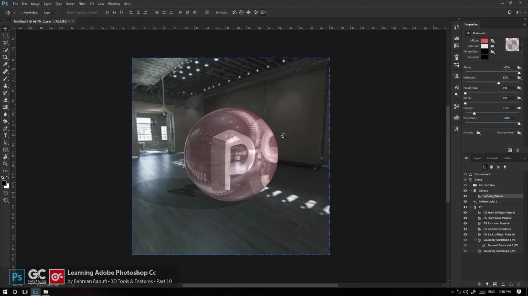Screen dimensions: 528x296
Task: Hide the Infinite Light 1 item
Action: tap(465, 202)
